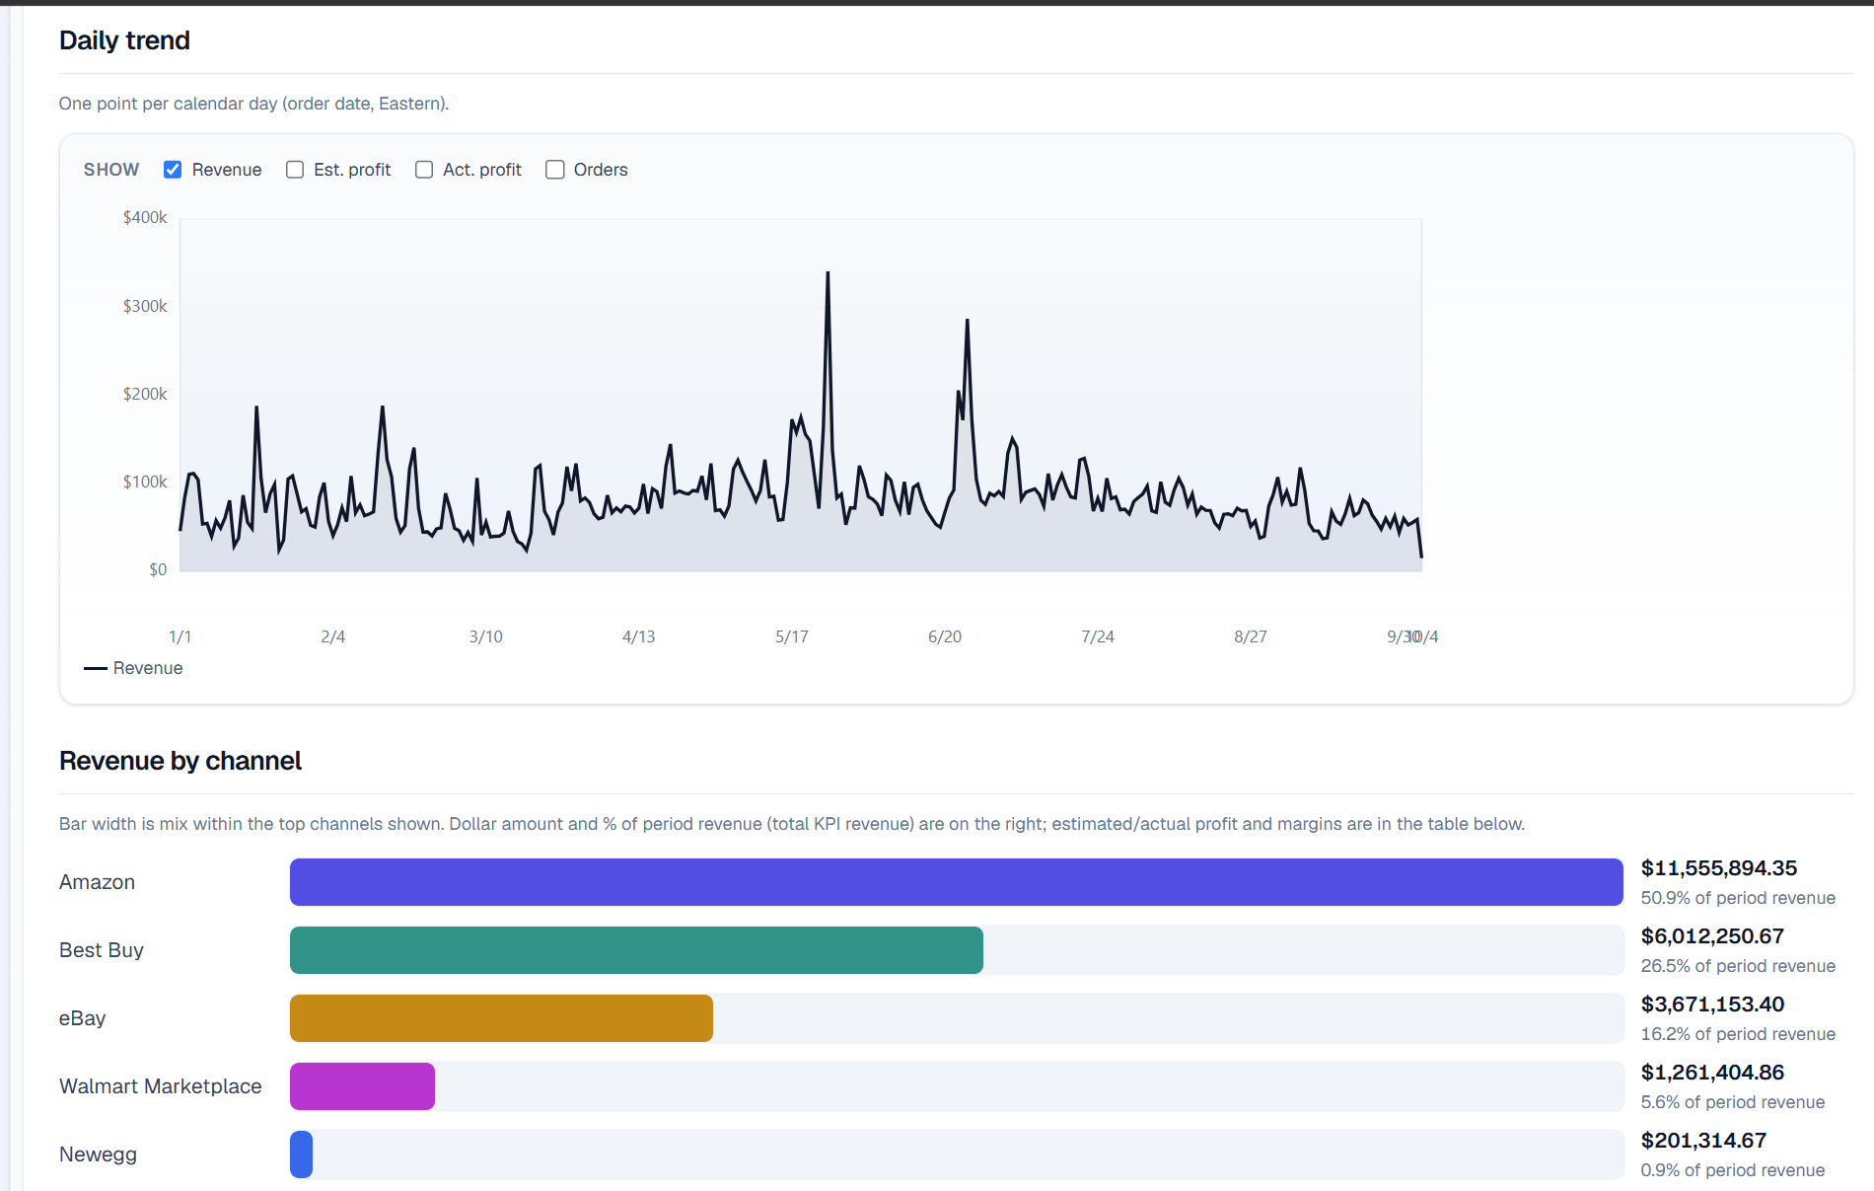Click the $201,314.67 Newegg amount
Image resolution: width=1874 pixels, height=1191 pixels.
coord(1703,1141)
